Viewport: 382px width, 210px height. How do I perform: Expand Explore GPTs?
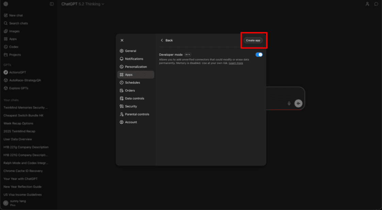tap(17, 88)
